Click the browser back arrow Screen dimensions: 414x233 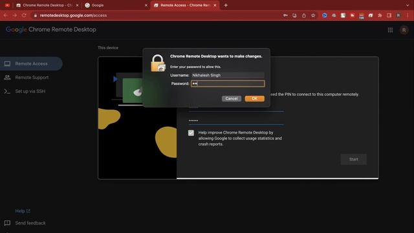tap(6, 16)
